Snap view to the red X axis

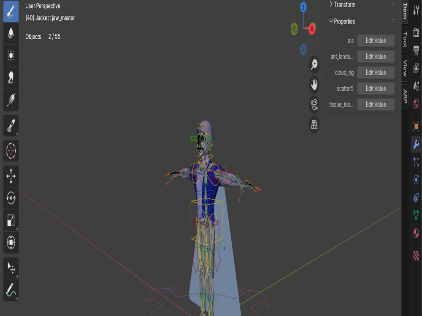pyautogui.click(x=312, y=29)
